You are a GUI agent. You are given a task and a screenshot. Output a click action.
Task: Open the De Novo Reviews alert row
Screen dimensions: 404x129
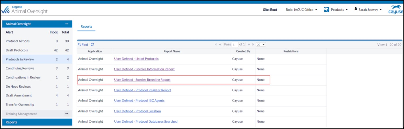pyautogui.click(x=37, y=86)
